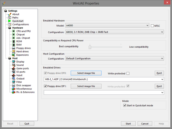Click the Input joystick icon
The width and height of the screenshot is (172, 129).
(x=14, y=75)
